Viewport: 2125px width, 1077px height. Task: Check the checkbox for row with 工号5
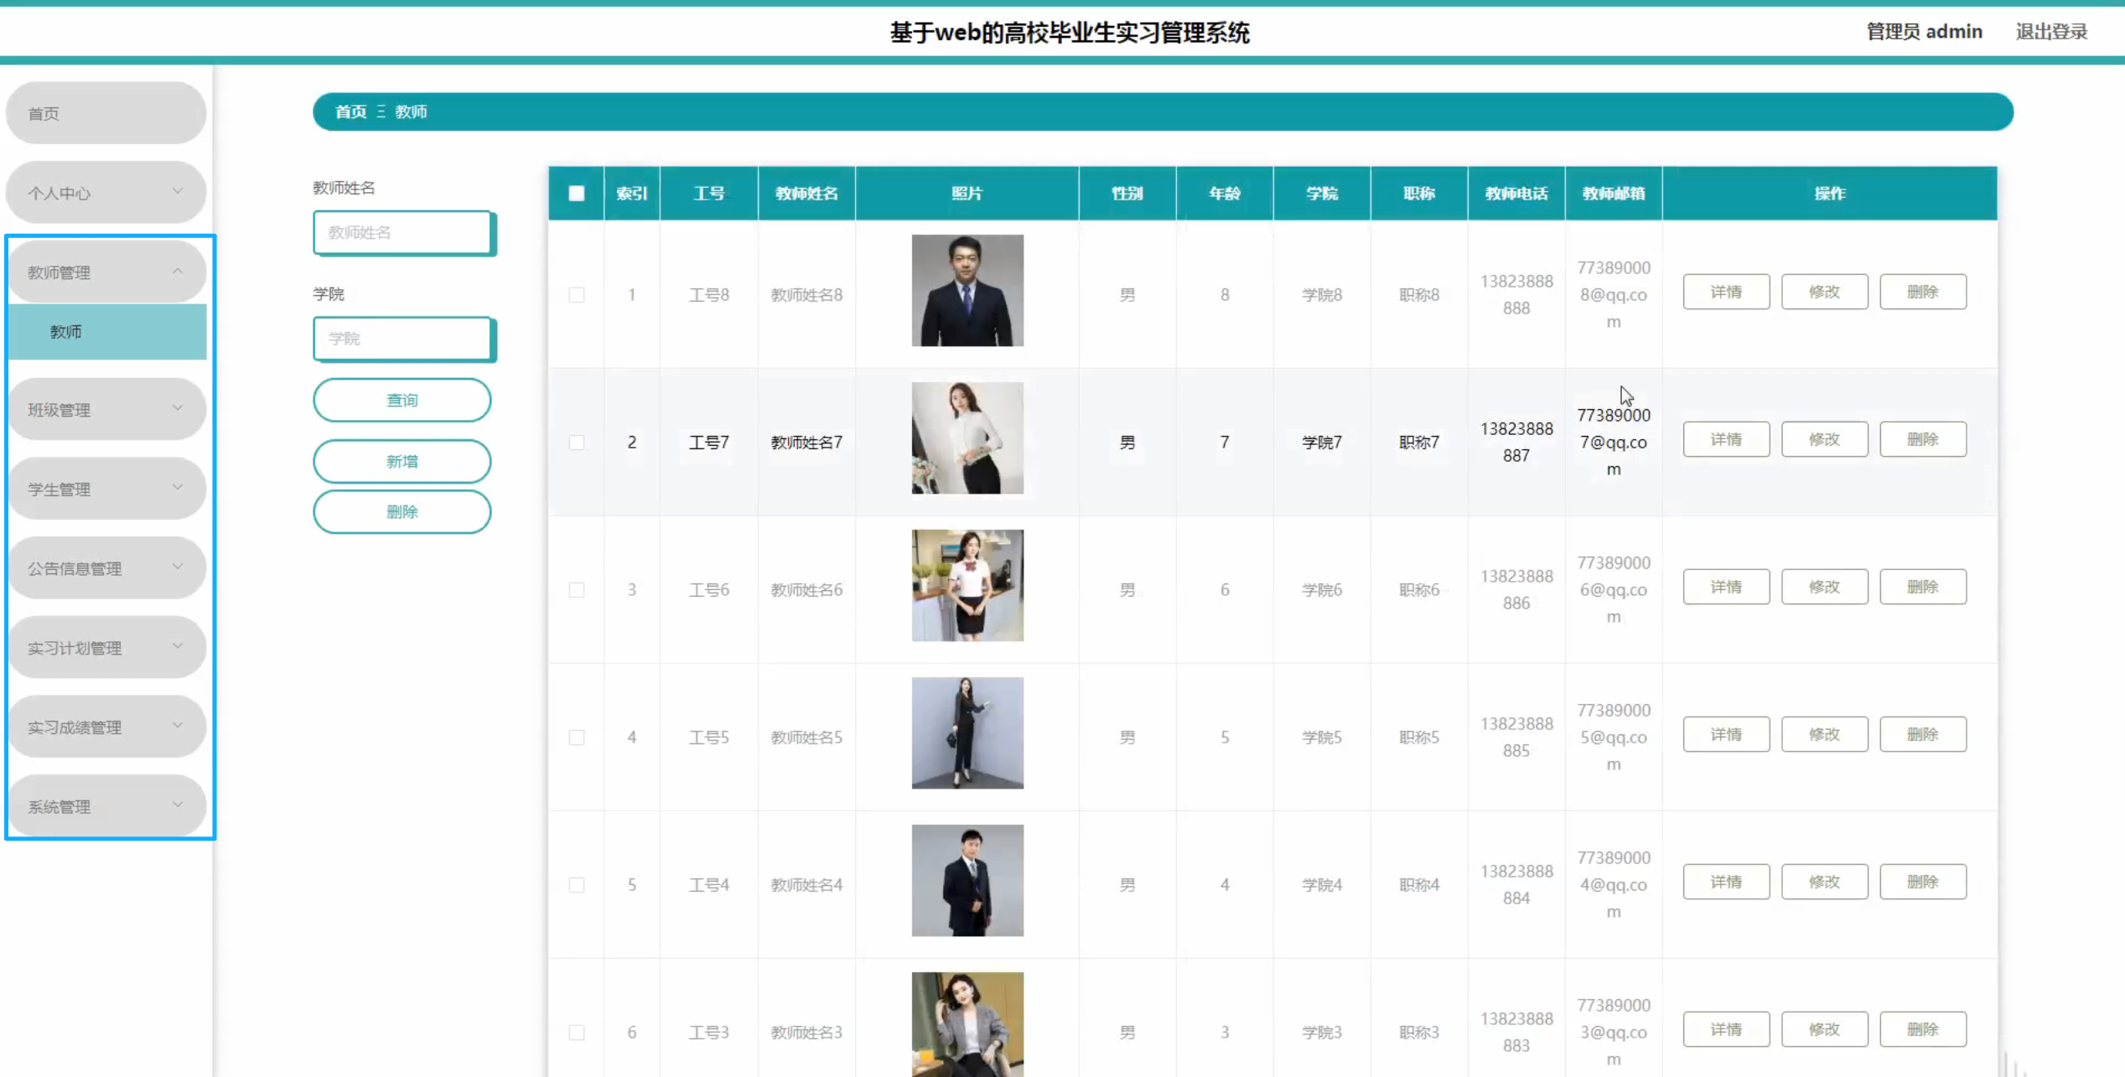(576, 737)
